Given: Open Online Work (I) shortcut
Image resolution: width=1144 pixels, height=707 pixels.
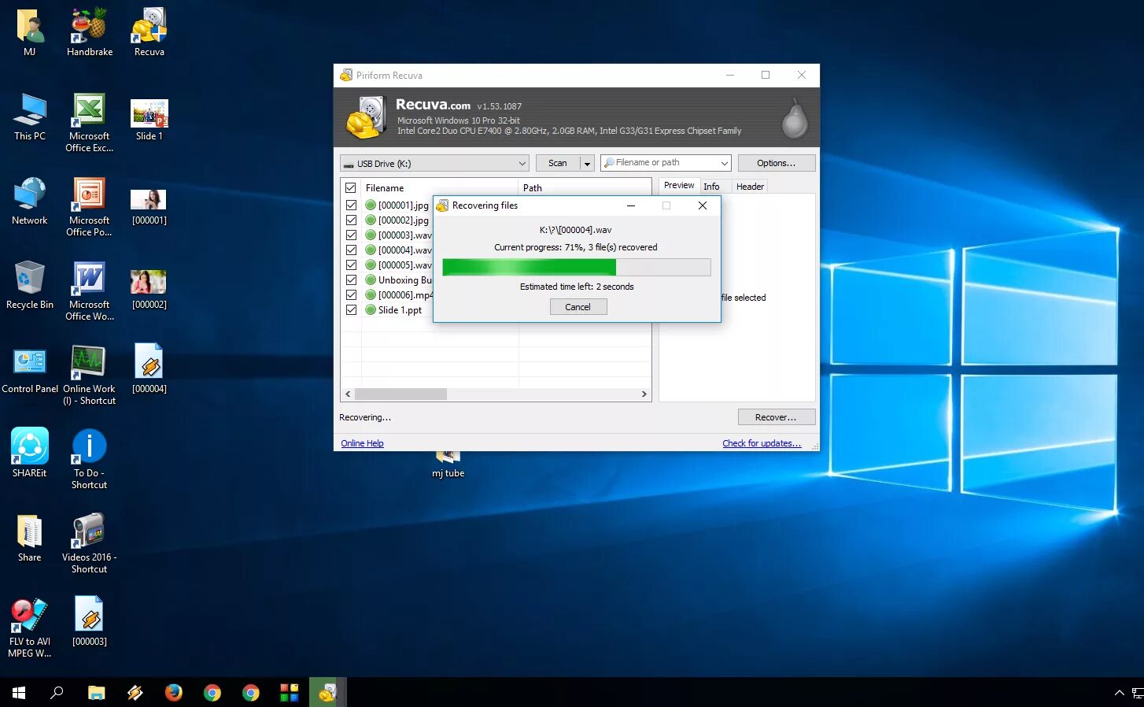Looking at the screenshot, I should [x=90, y=375].
